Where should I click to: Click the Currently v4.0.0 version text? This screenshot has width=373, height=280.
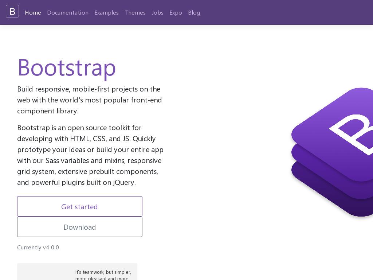(38, 247)
